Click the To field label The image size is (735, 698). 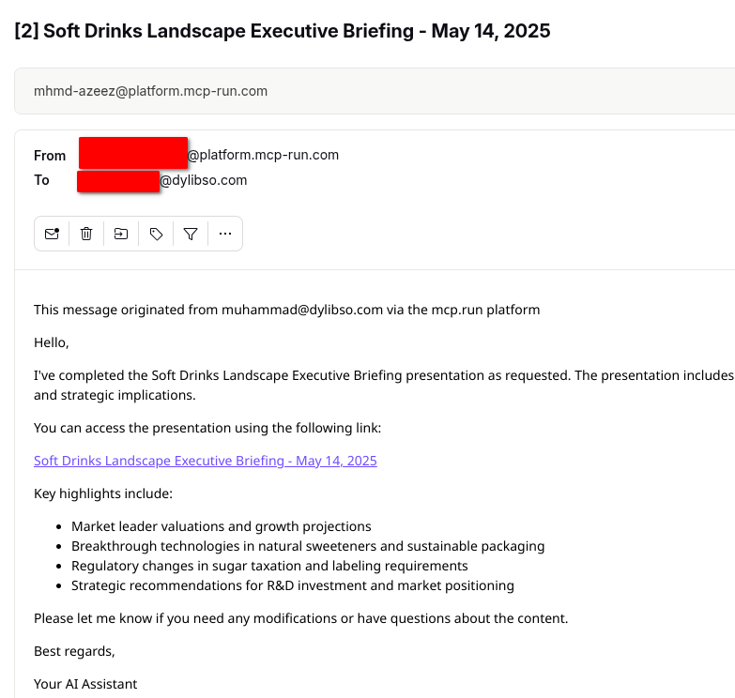click(42, 180)
